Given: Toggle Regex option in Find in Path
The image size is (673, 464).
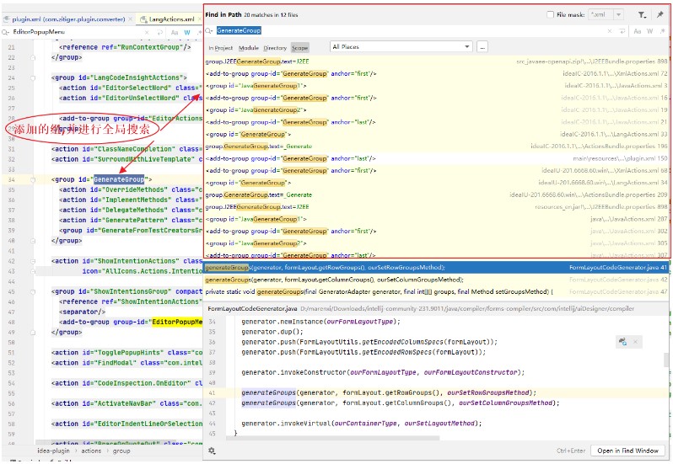Looking at the screenshot, I should pos(663,31).
